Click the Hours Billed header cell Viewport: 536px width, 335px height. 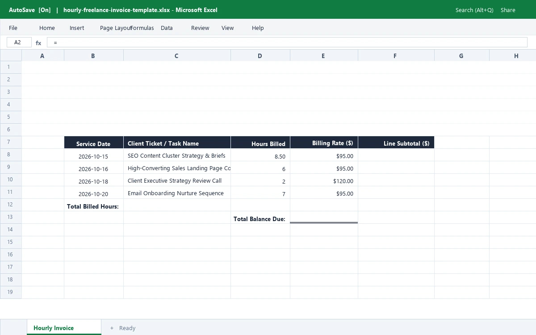260,142
